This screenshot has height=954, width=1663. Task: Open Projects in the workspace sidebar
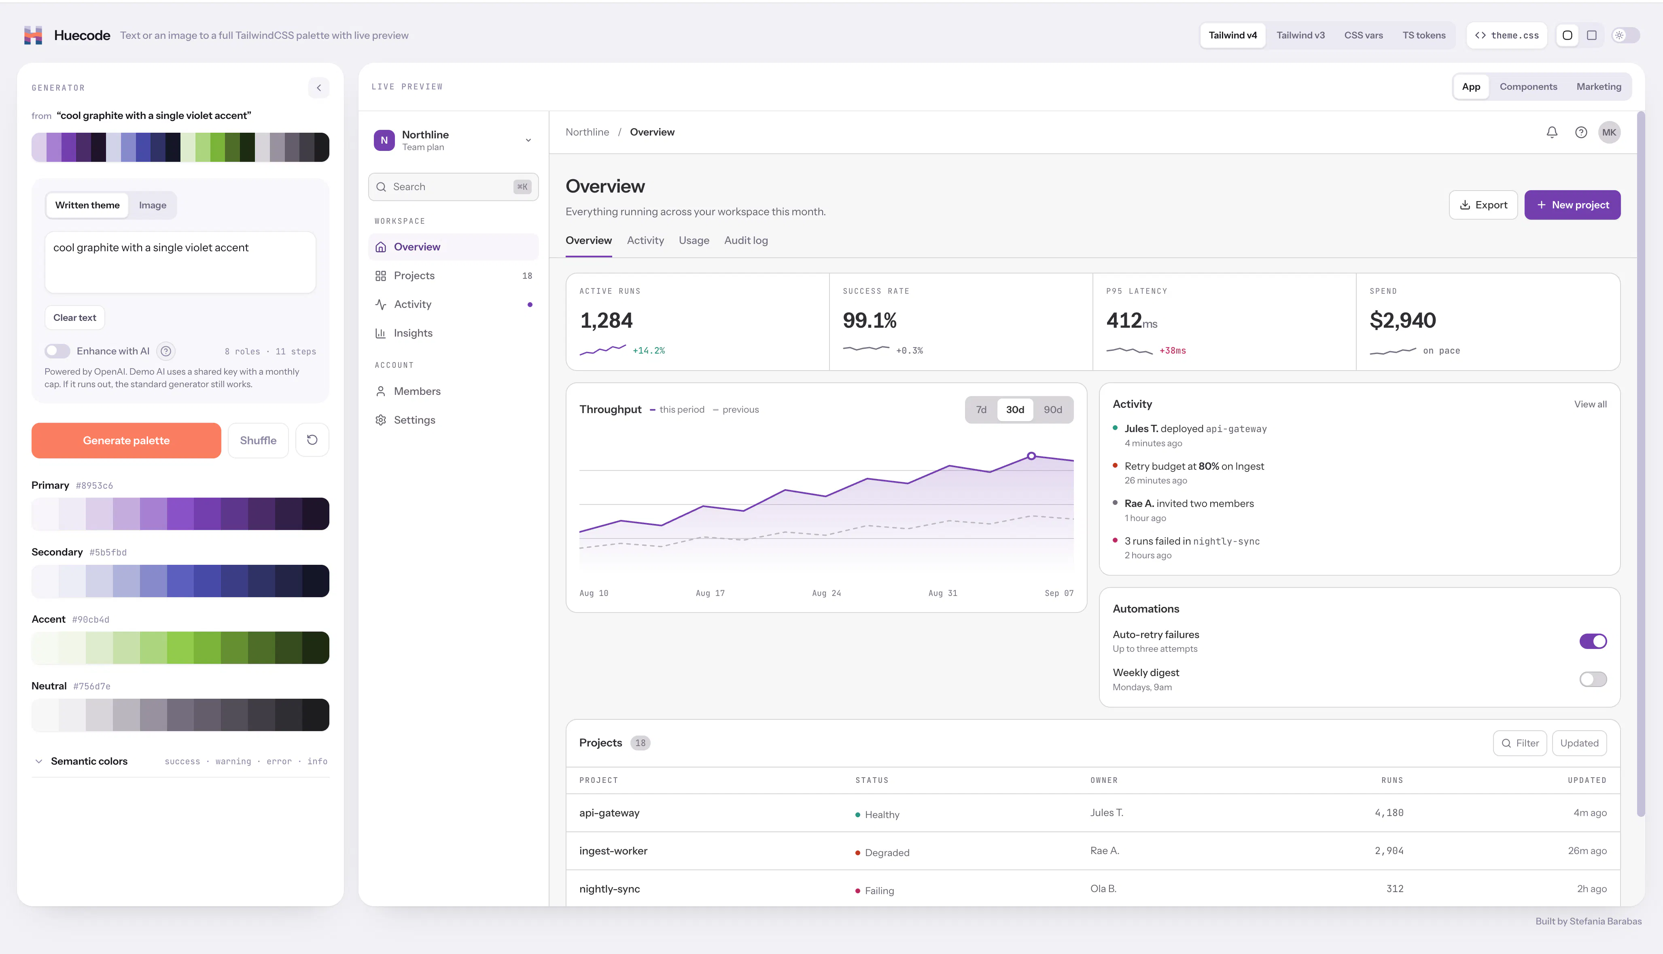pyautogui.click(x=454, y=276)
